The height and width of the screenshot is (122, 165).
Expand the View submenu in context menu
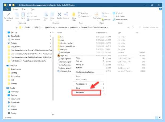click(x=89, y=58)
